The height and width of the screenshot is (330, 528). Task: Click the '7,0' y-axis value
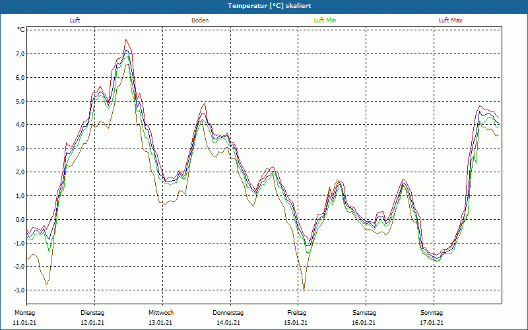(x=20, y=54)
